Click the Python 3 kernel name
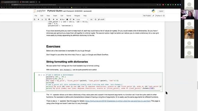 pos(159,16)
